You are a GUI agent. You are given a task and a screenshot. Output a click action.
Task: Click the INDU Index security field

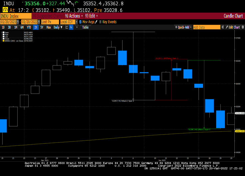point(16,16)
